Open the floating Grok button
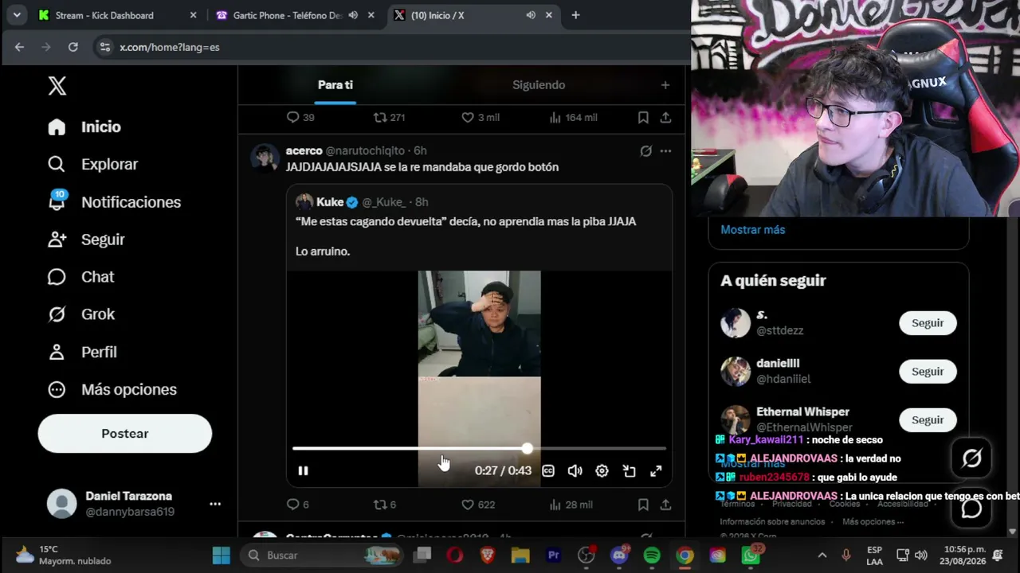 (x=971, y=458)
